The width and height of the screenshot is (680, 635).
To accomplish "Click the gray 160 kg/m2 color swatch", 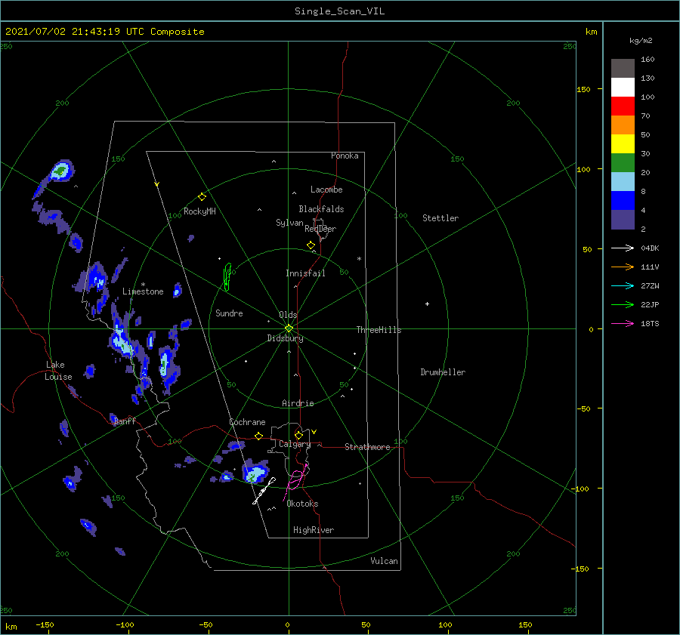I will pyautogui.click(x=623, y=69).
